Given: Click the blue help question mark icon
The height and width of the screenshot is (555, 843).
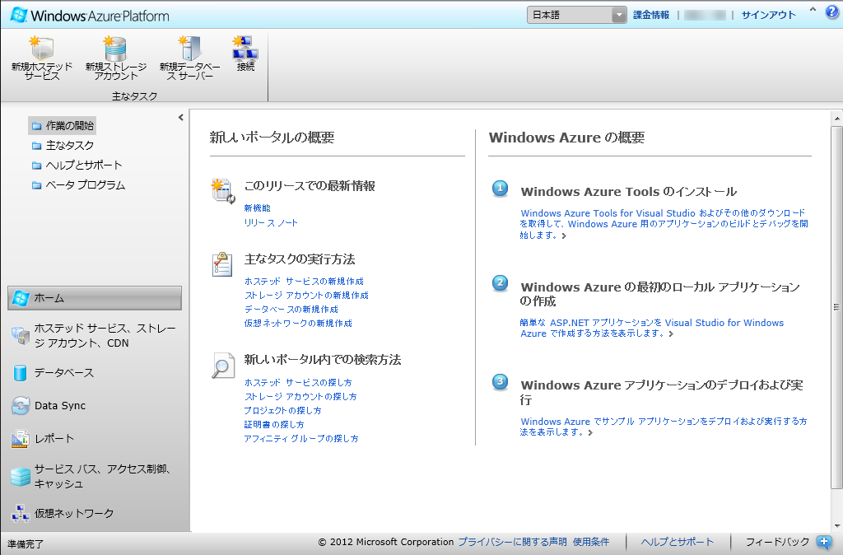Looking at the screenshot, I should pos(831,12).
